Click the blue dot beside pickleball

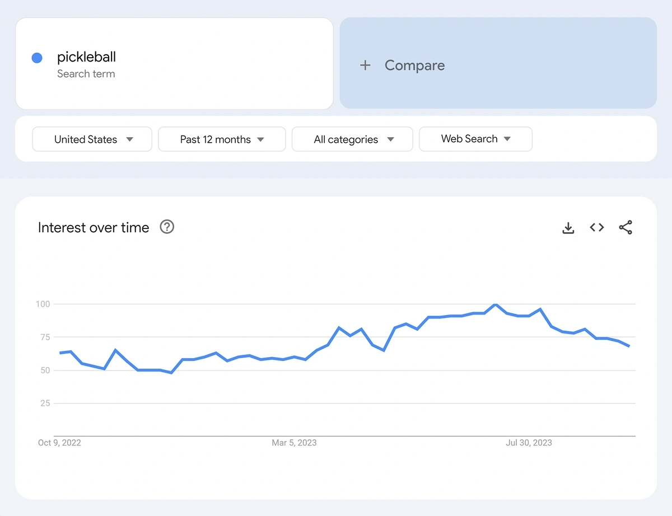(x=37, y=58)
